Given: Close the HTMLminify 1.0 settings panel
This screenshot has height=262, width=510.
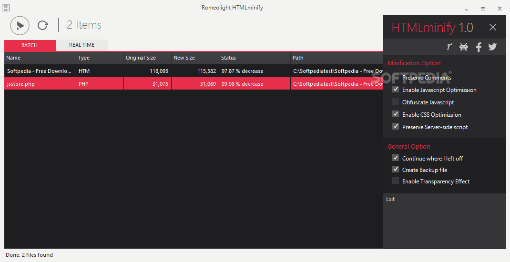Looking at the screenshot, I should point(493,27).
